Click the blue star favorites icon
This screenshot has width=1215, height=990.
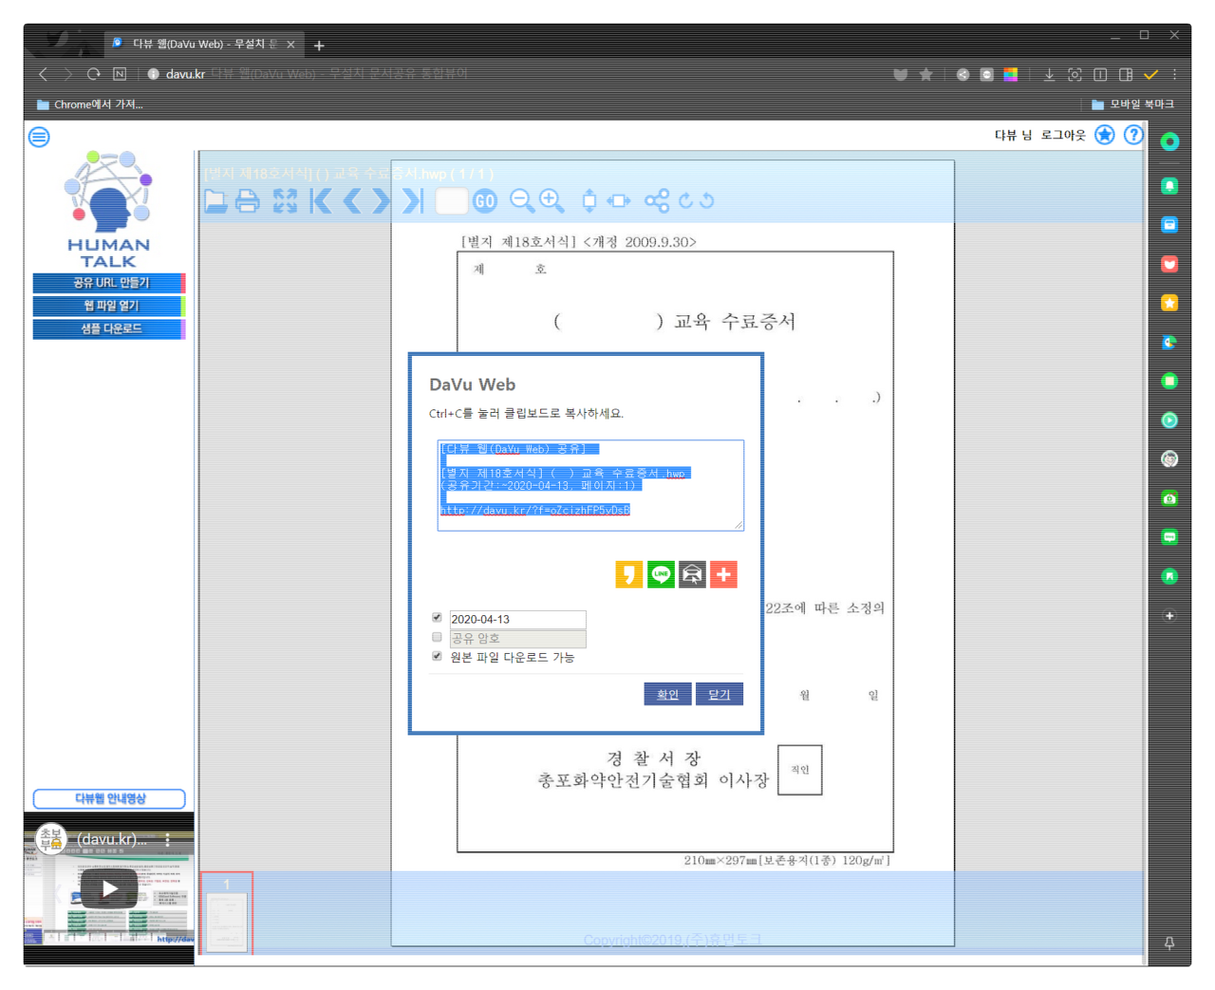[1105, 135]
